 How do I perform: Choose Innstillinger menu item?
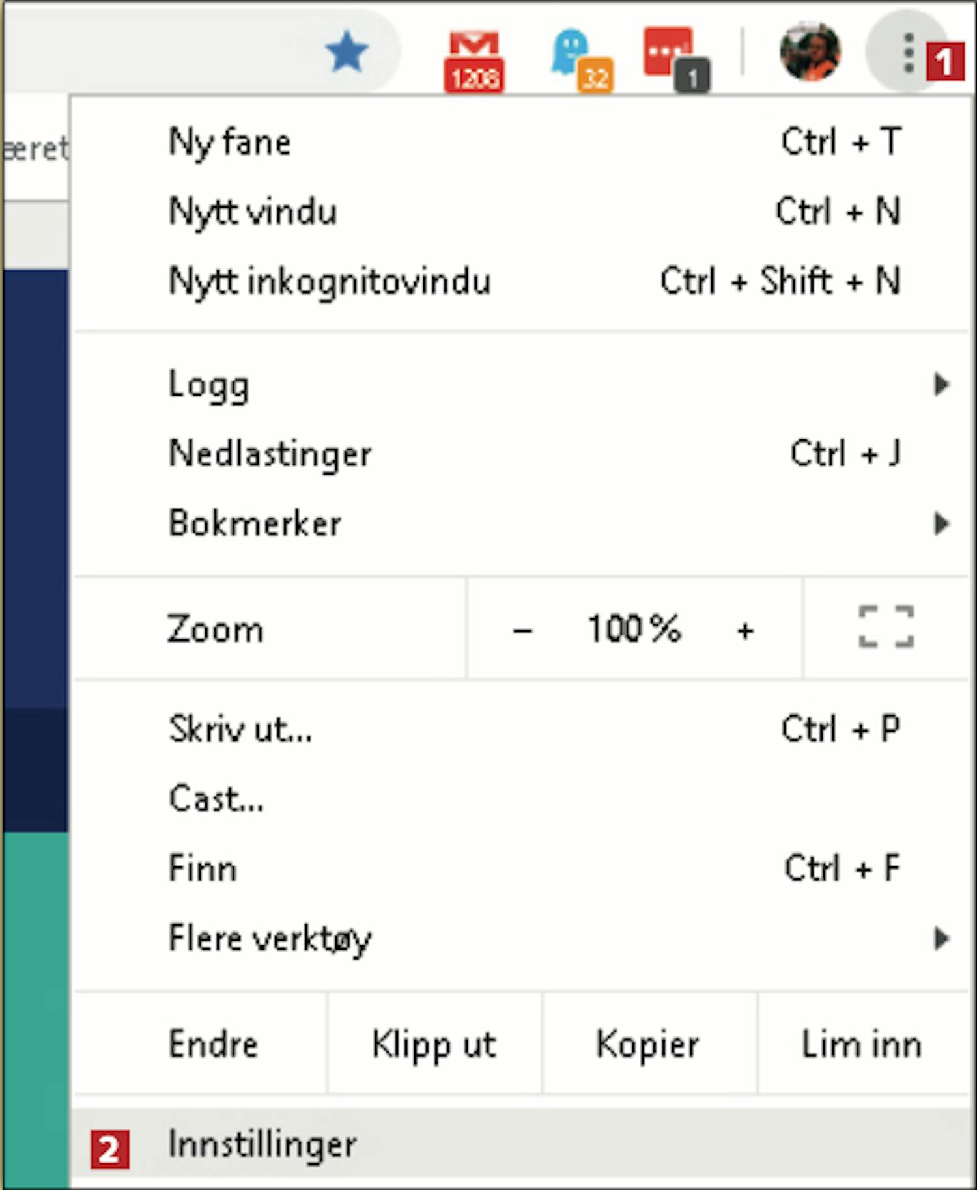click(x=520, y=1144)
